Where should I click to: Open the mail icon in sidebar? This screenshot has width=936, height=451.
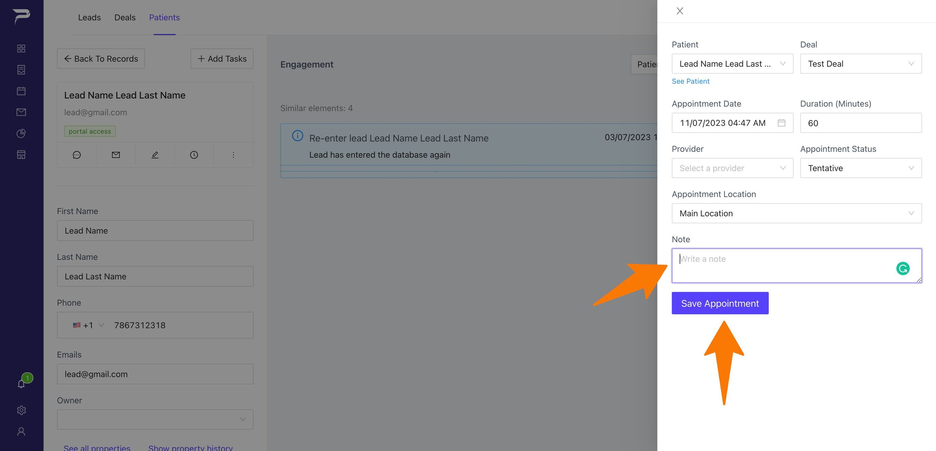pos(21,112)
